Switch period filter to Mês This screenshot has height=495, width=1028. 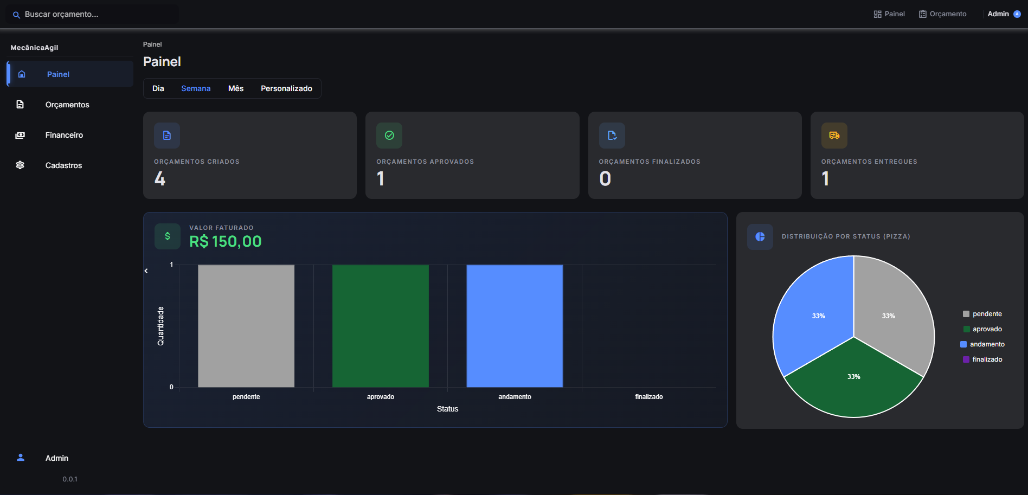(x=236, y=88)
